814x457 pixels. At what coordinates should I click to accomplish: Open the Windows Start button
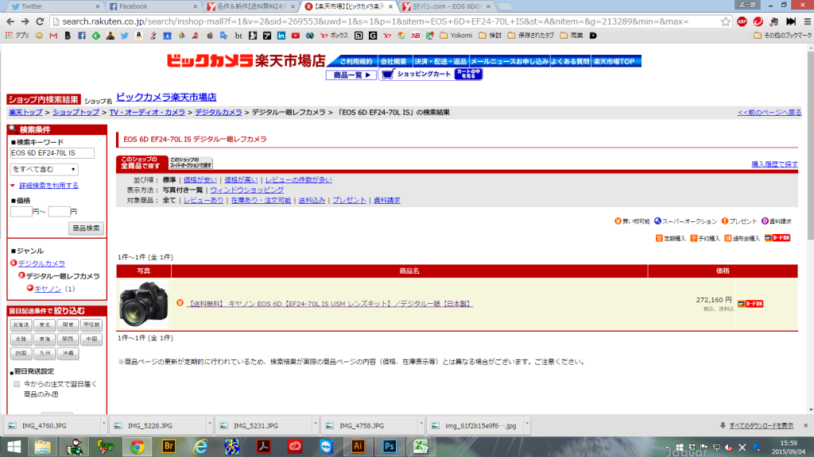14,446
